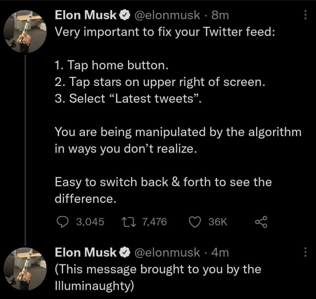Click the 4m timestamp

[x=219, y=252]
